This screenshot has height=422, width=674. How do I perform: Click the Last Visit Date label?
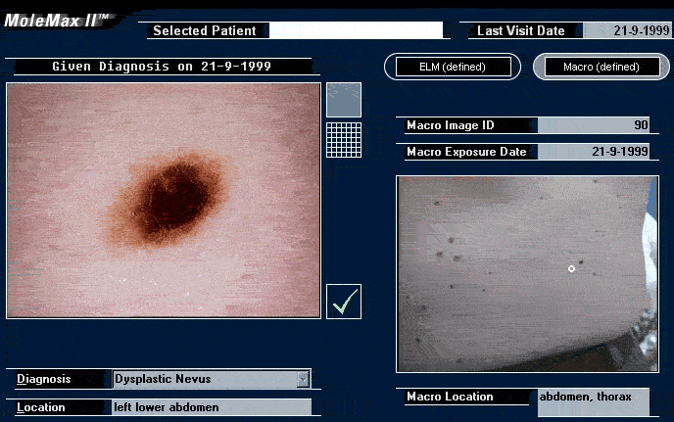520,30
